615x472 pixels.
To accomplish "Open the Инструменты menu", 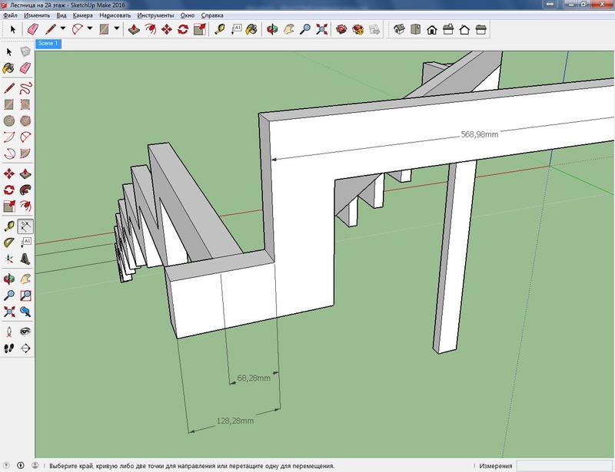I will tap(156, 15).
